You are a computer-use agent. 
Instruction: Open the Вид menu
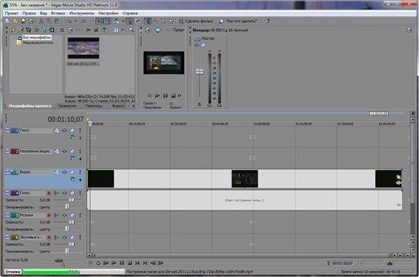(43, 13)
